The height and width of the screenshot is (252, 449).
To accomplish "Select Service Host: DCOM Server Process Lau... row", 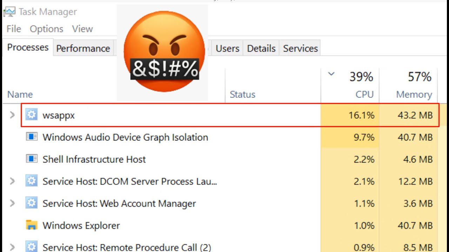I will point(129,181).
